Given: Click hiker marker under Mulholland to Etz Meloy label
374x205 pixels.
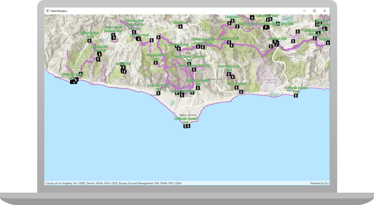Looking at the screenshot, I should click(134, 32).
